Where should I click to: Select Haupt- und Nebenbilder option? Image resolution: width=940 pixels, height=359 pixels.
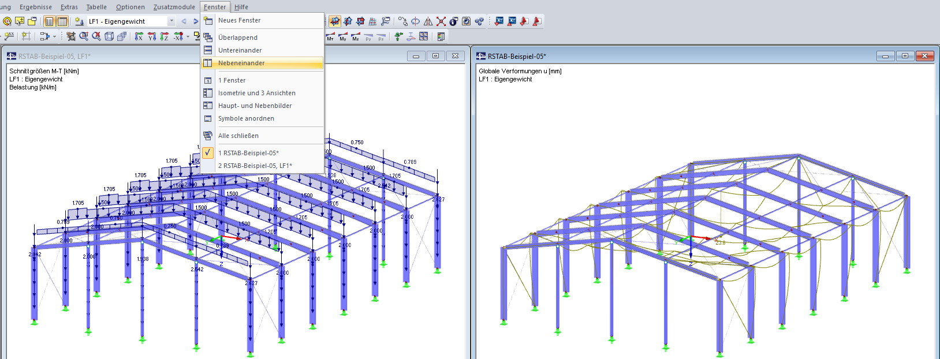tap(262, 106)
